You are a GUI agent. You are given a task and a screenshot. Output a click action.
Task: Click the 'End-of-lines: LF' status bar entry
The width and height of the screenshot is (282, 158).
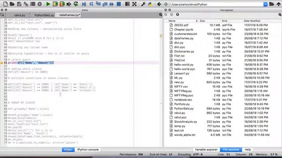[161, 154]
